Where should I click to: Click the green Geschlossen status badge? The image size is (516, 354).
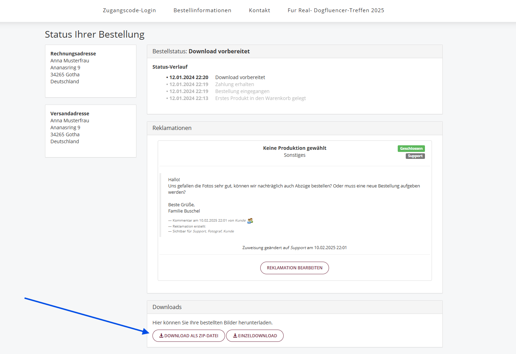411,148
